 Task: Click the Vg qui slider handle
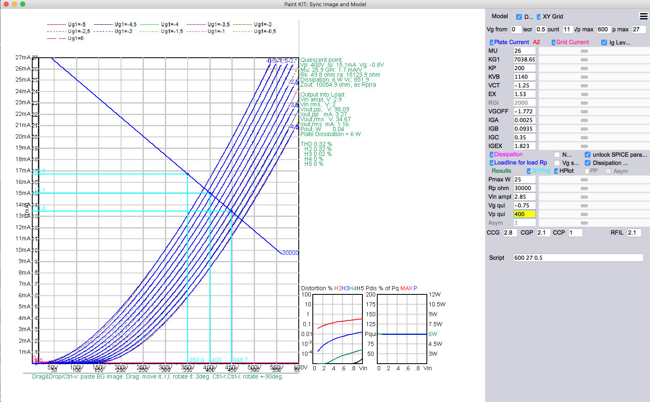click(x=584, y=206)
